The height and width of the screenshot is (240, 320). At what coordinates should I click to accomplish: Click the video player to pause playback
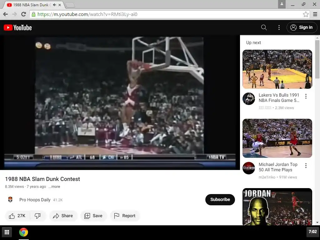[x=120, y=102]
